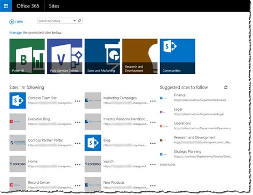Open the Communities SharePoint tile
253x195 pixels.
[x=177, y=56]
